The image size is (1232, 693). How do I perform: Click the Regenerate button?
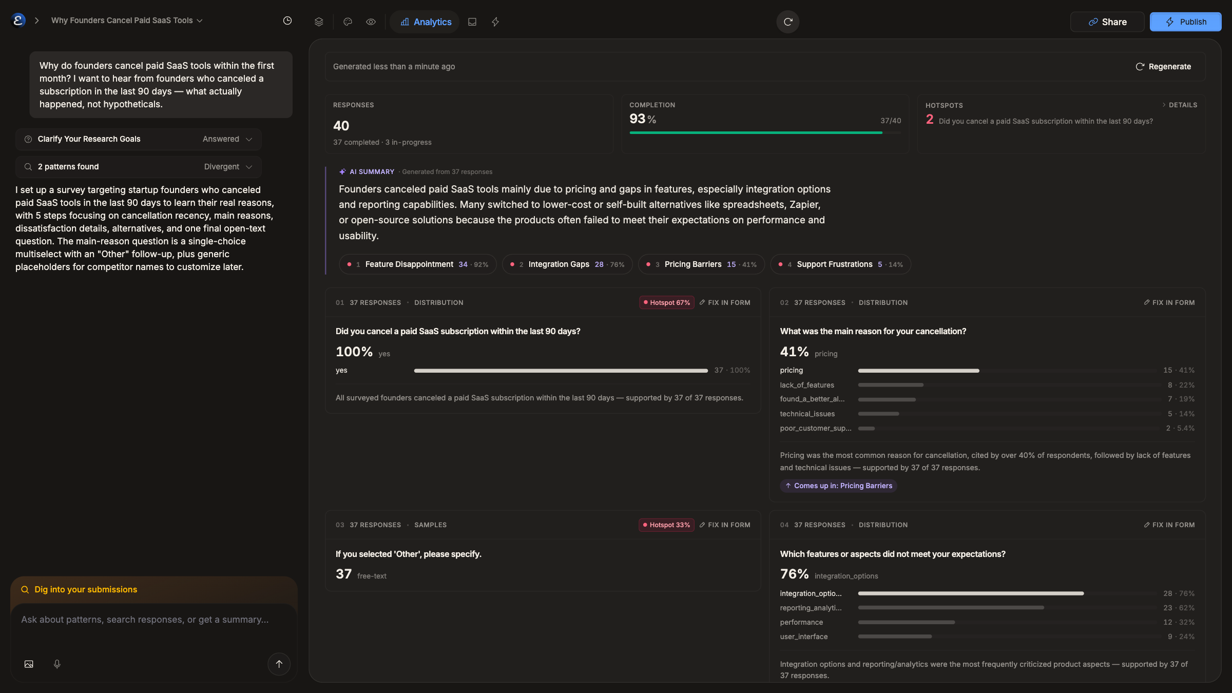tap(1163, 66)
